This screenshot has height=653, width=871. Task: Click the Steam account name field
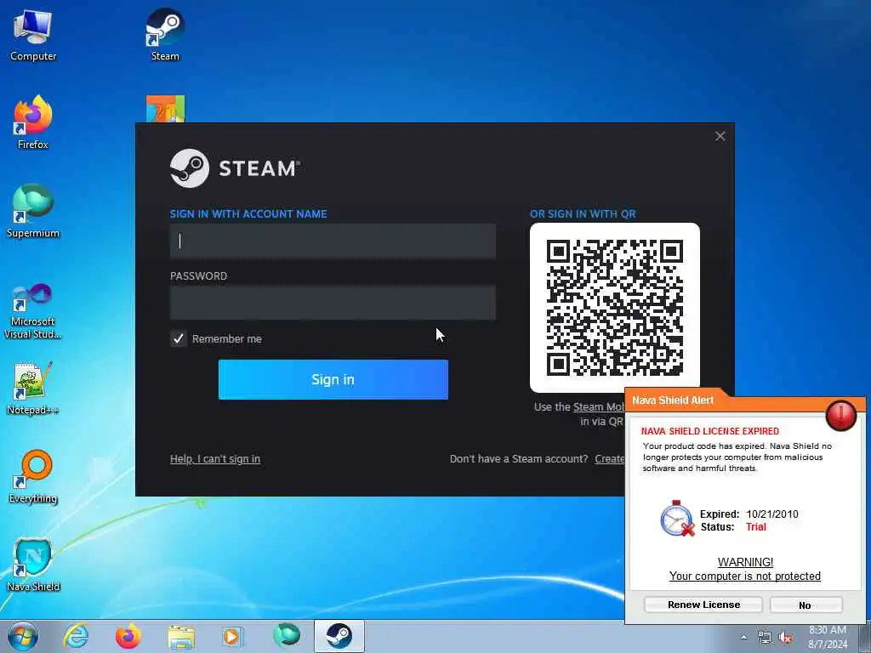click(333, 241)
